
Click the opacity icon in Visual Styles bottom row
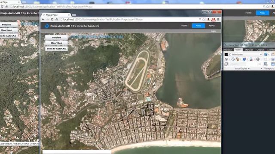pyautogui.click(x=226, y=64)
